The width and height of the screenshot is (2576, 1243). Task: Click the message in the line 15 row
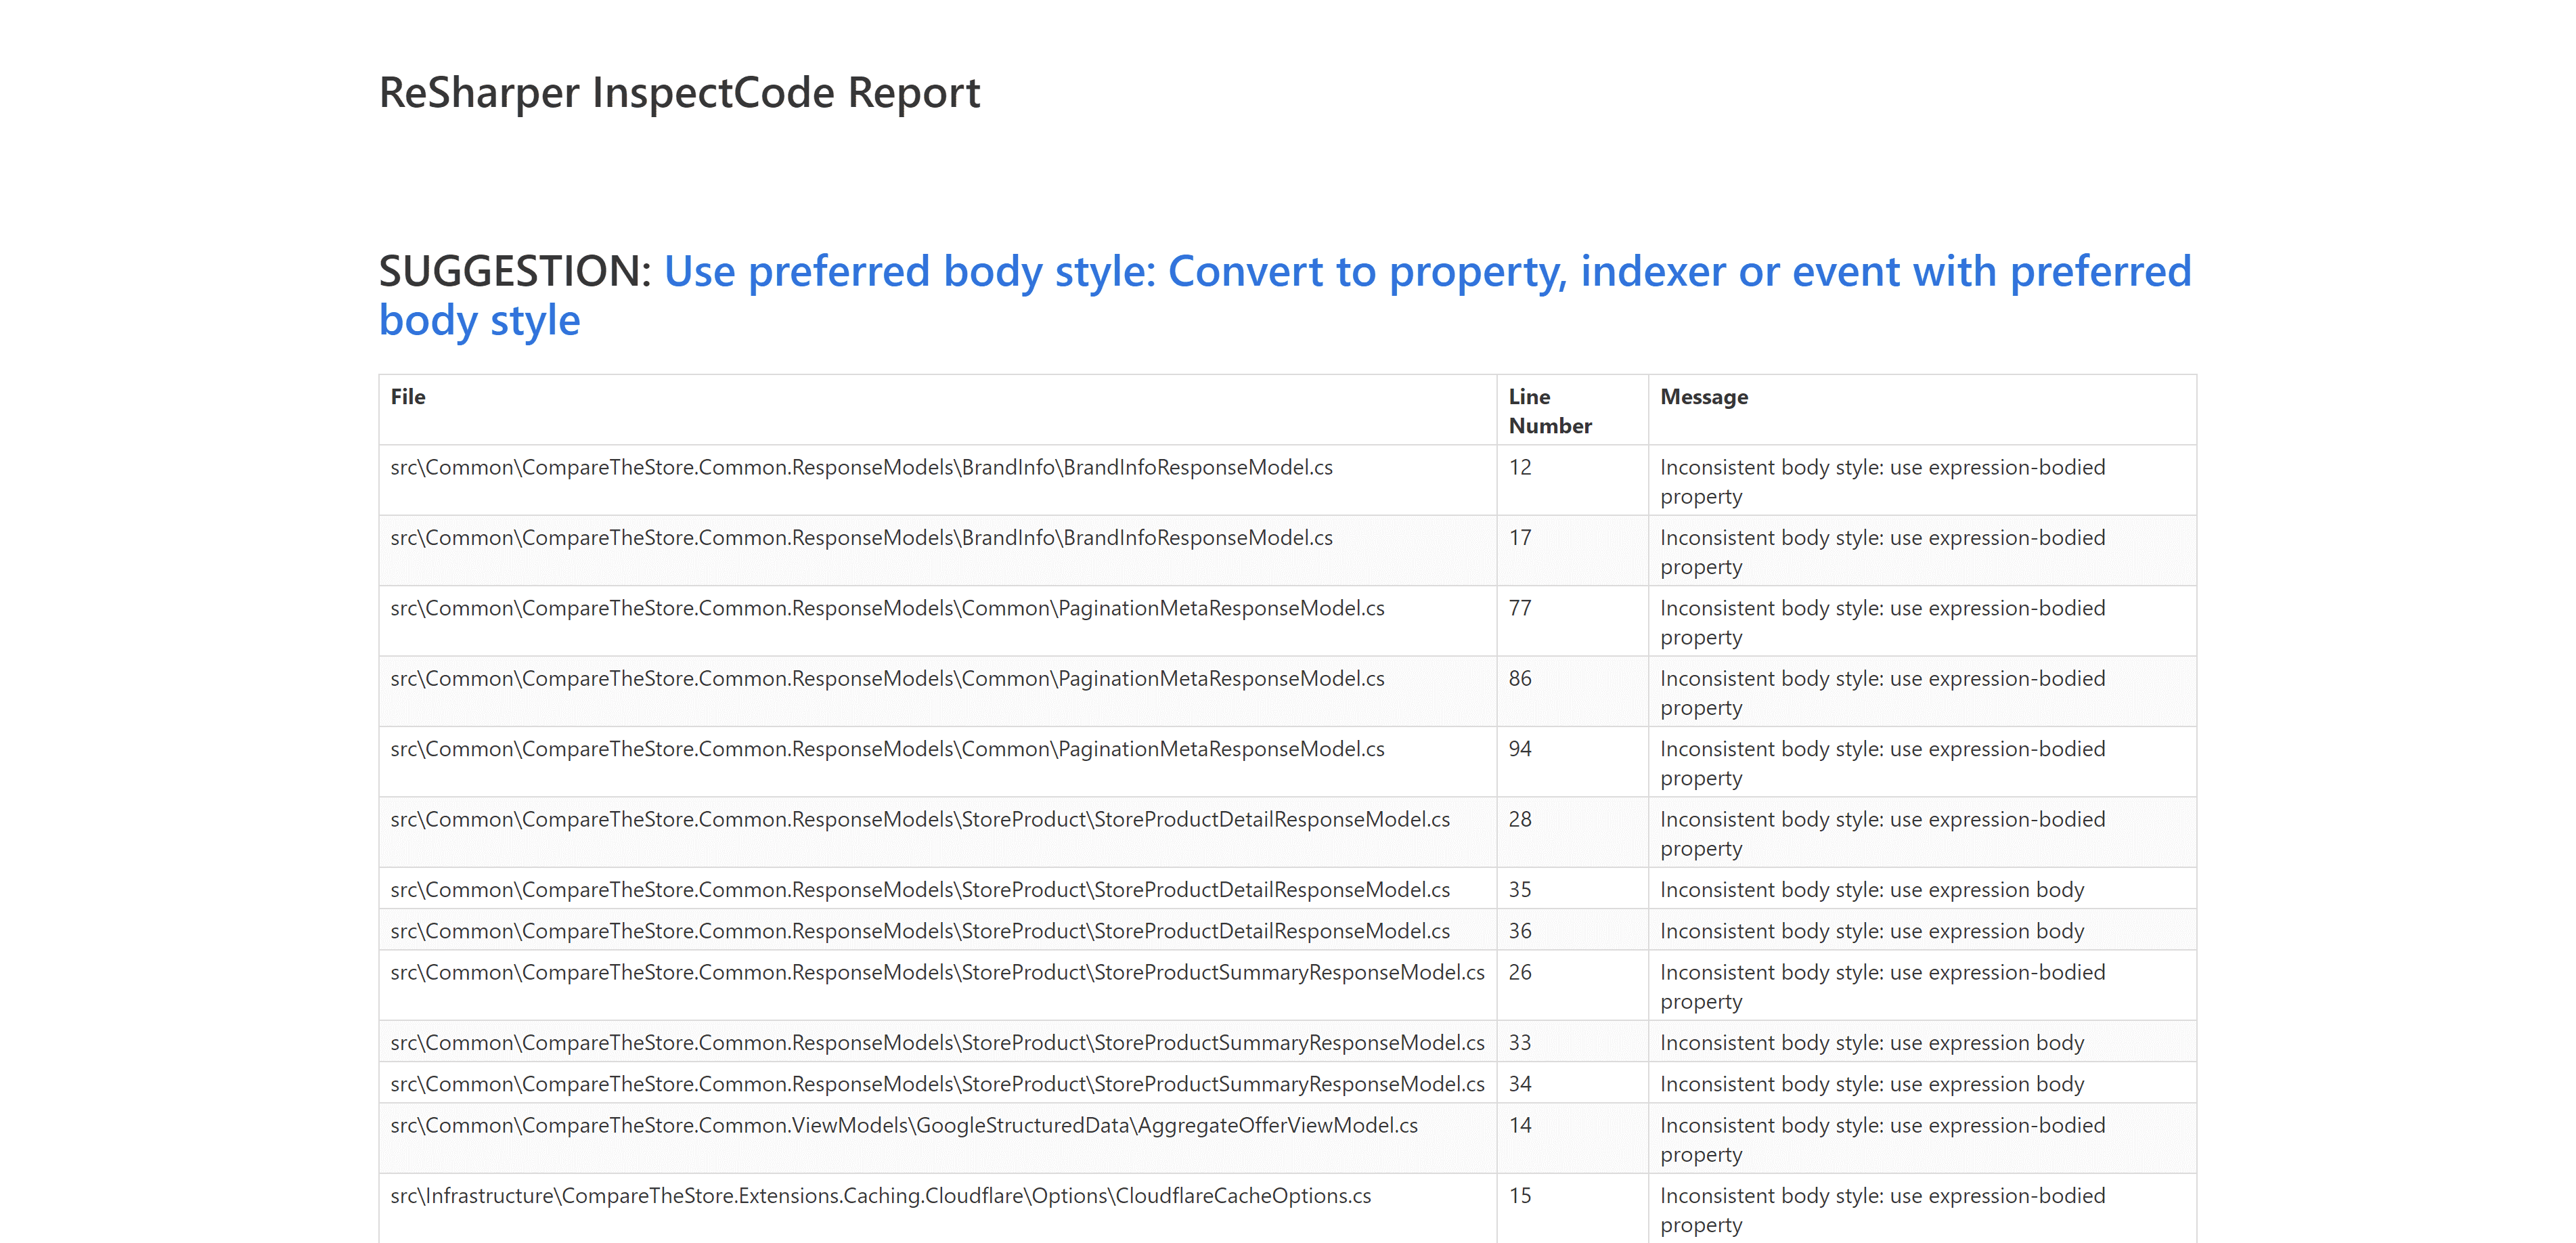pos(1882,1209)
